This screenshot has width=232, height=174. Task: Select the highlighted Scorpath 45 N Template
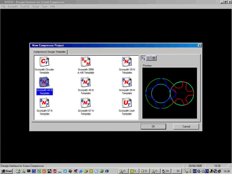click(x=44, y=86)
